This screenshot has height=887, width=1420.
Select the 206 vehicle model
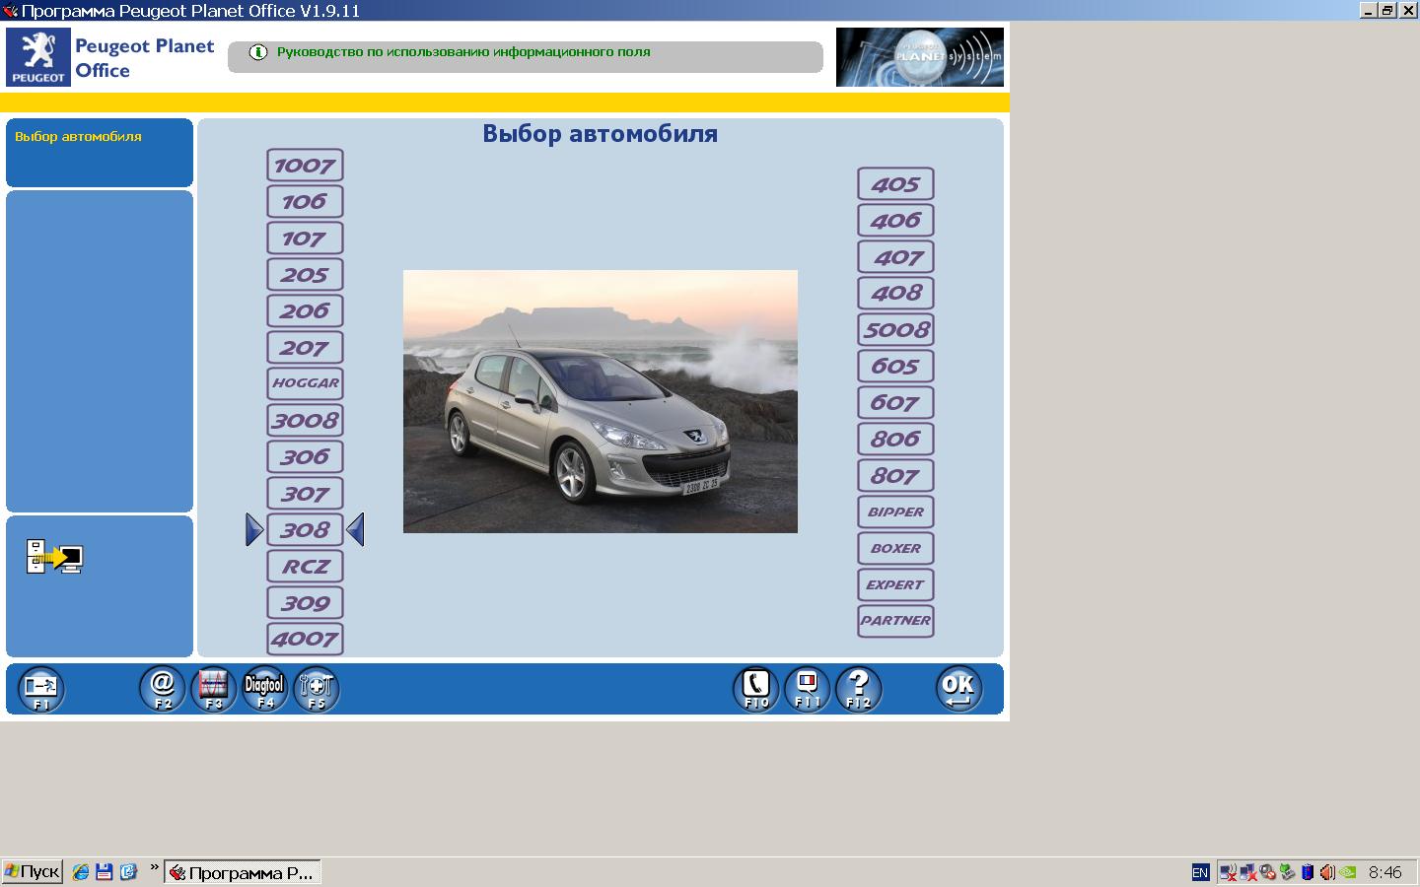[x=305, y=311]
